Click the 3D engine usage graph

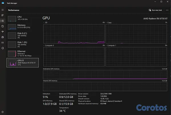(74, 34)
